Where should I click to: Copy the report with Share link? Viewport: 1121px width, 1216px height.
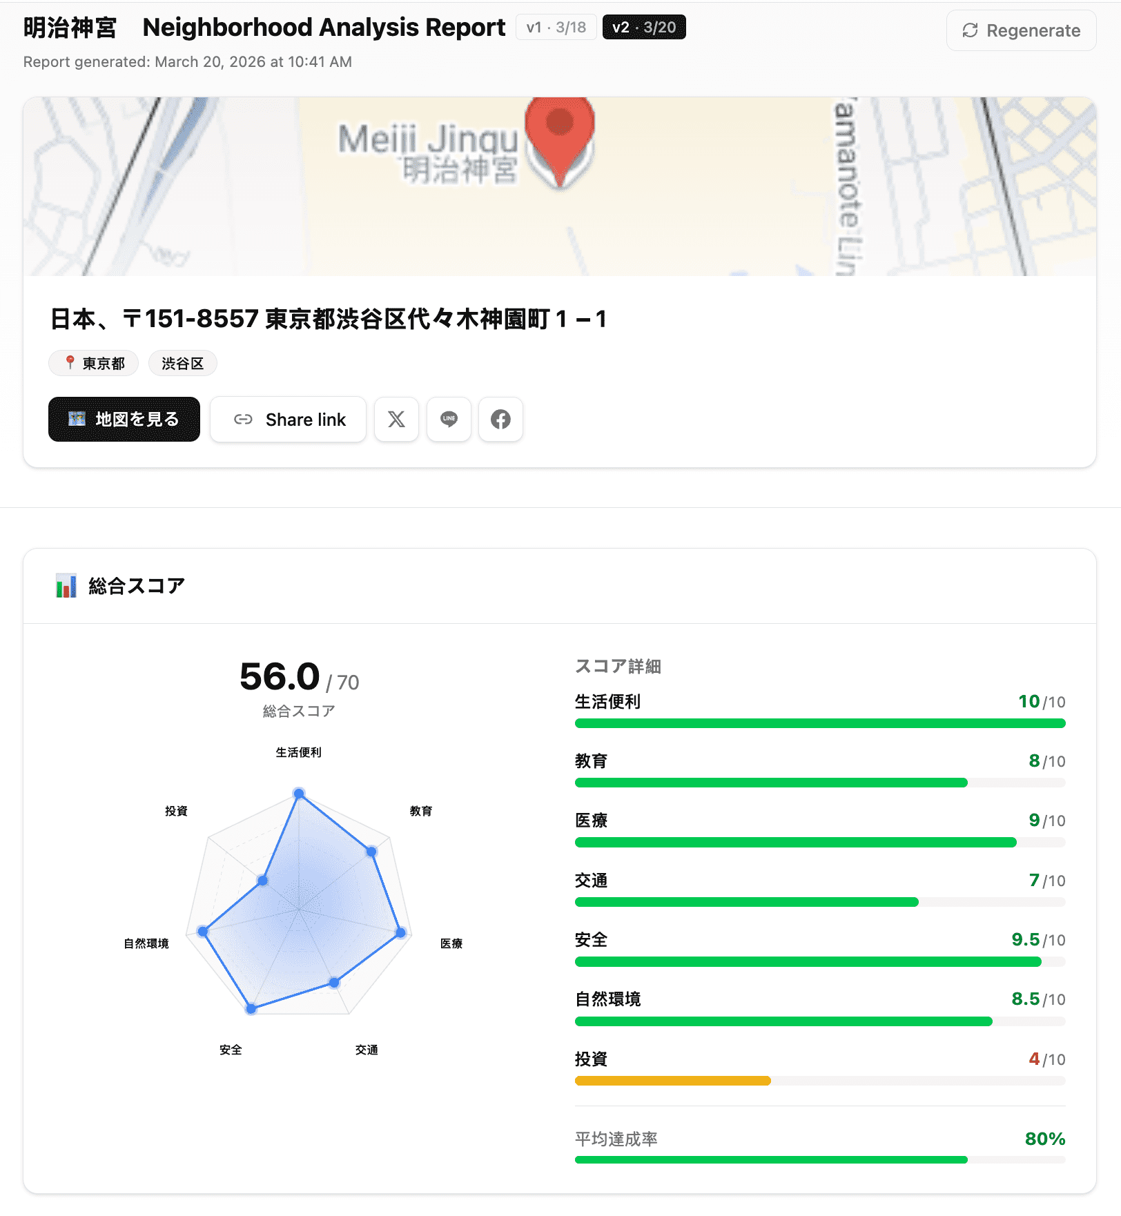(x=288, y=419)
